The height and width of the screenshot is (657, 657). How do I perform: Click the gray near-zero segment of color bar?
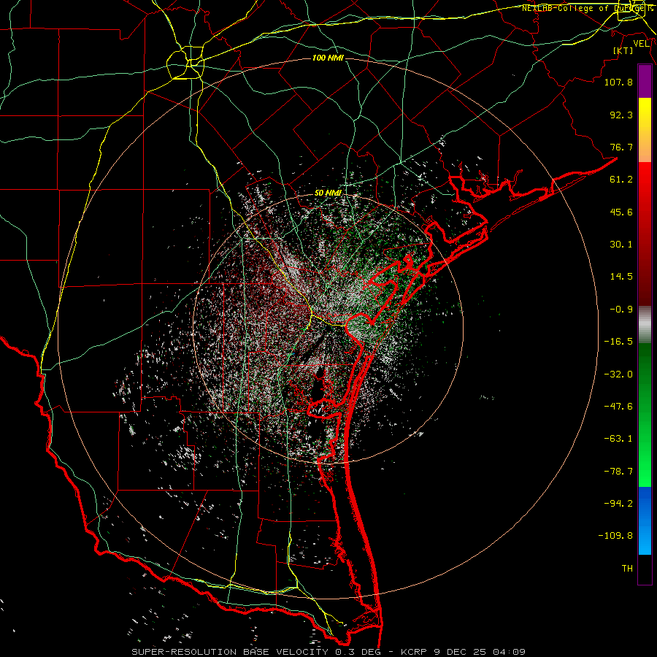[645, 324]
